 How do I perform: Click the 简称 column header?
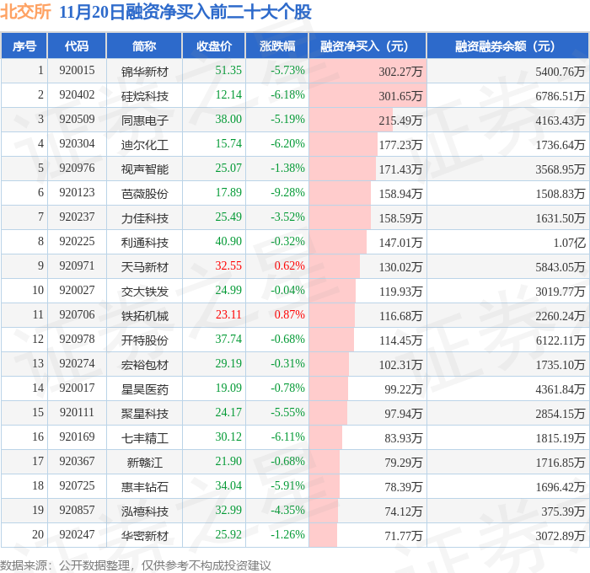144,46
